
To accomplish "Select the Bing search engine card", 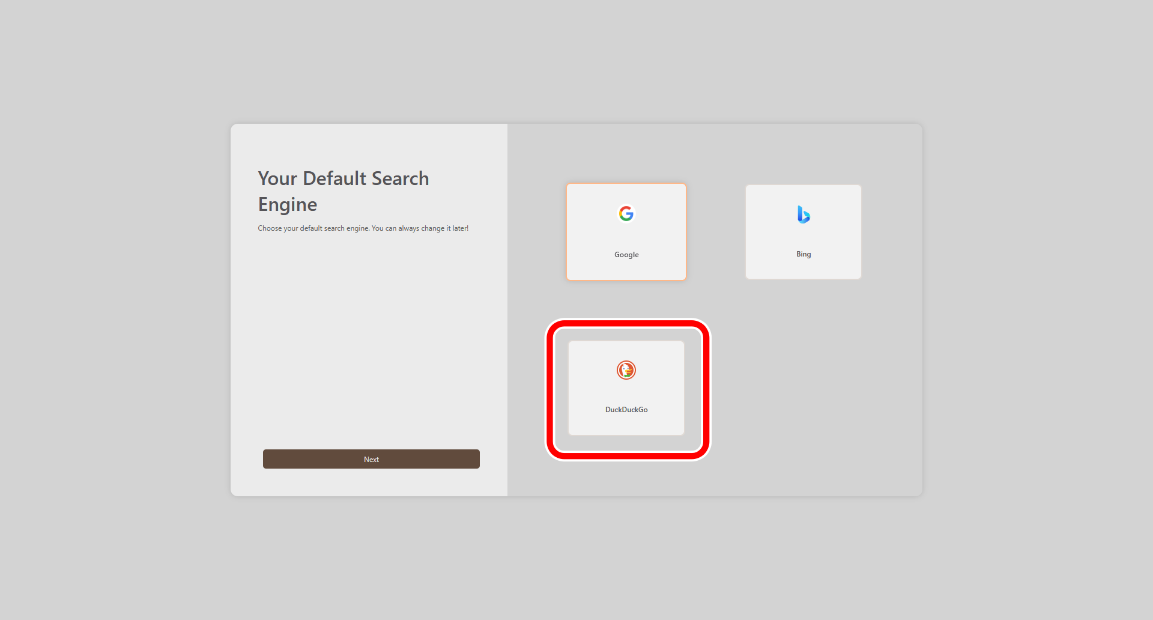I will [x=803, y=232].
